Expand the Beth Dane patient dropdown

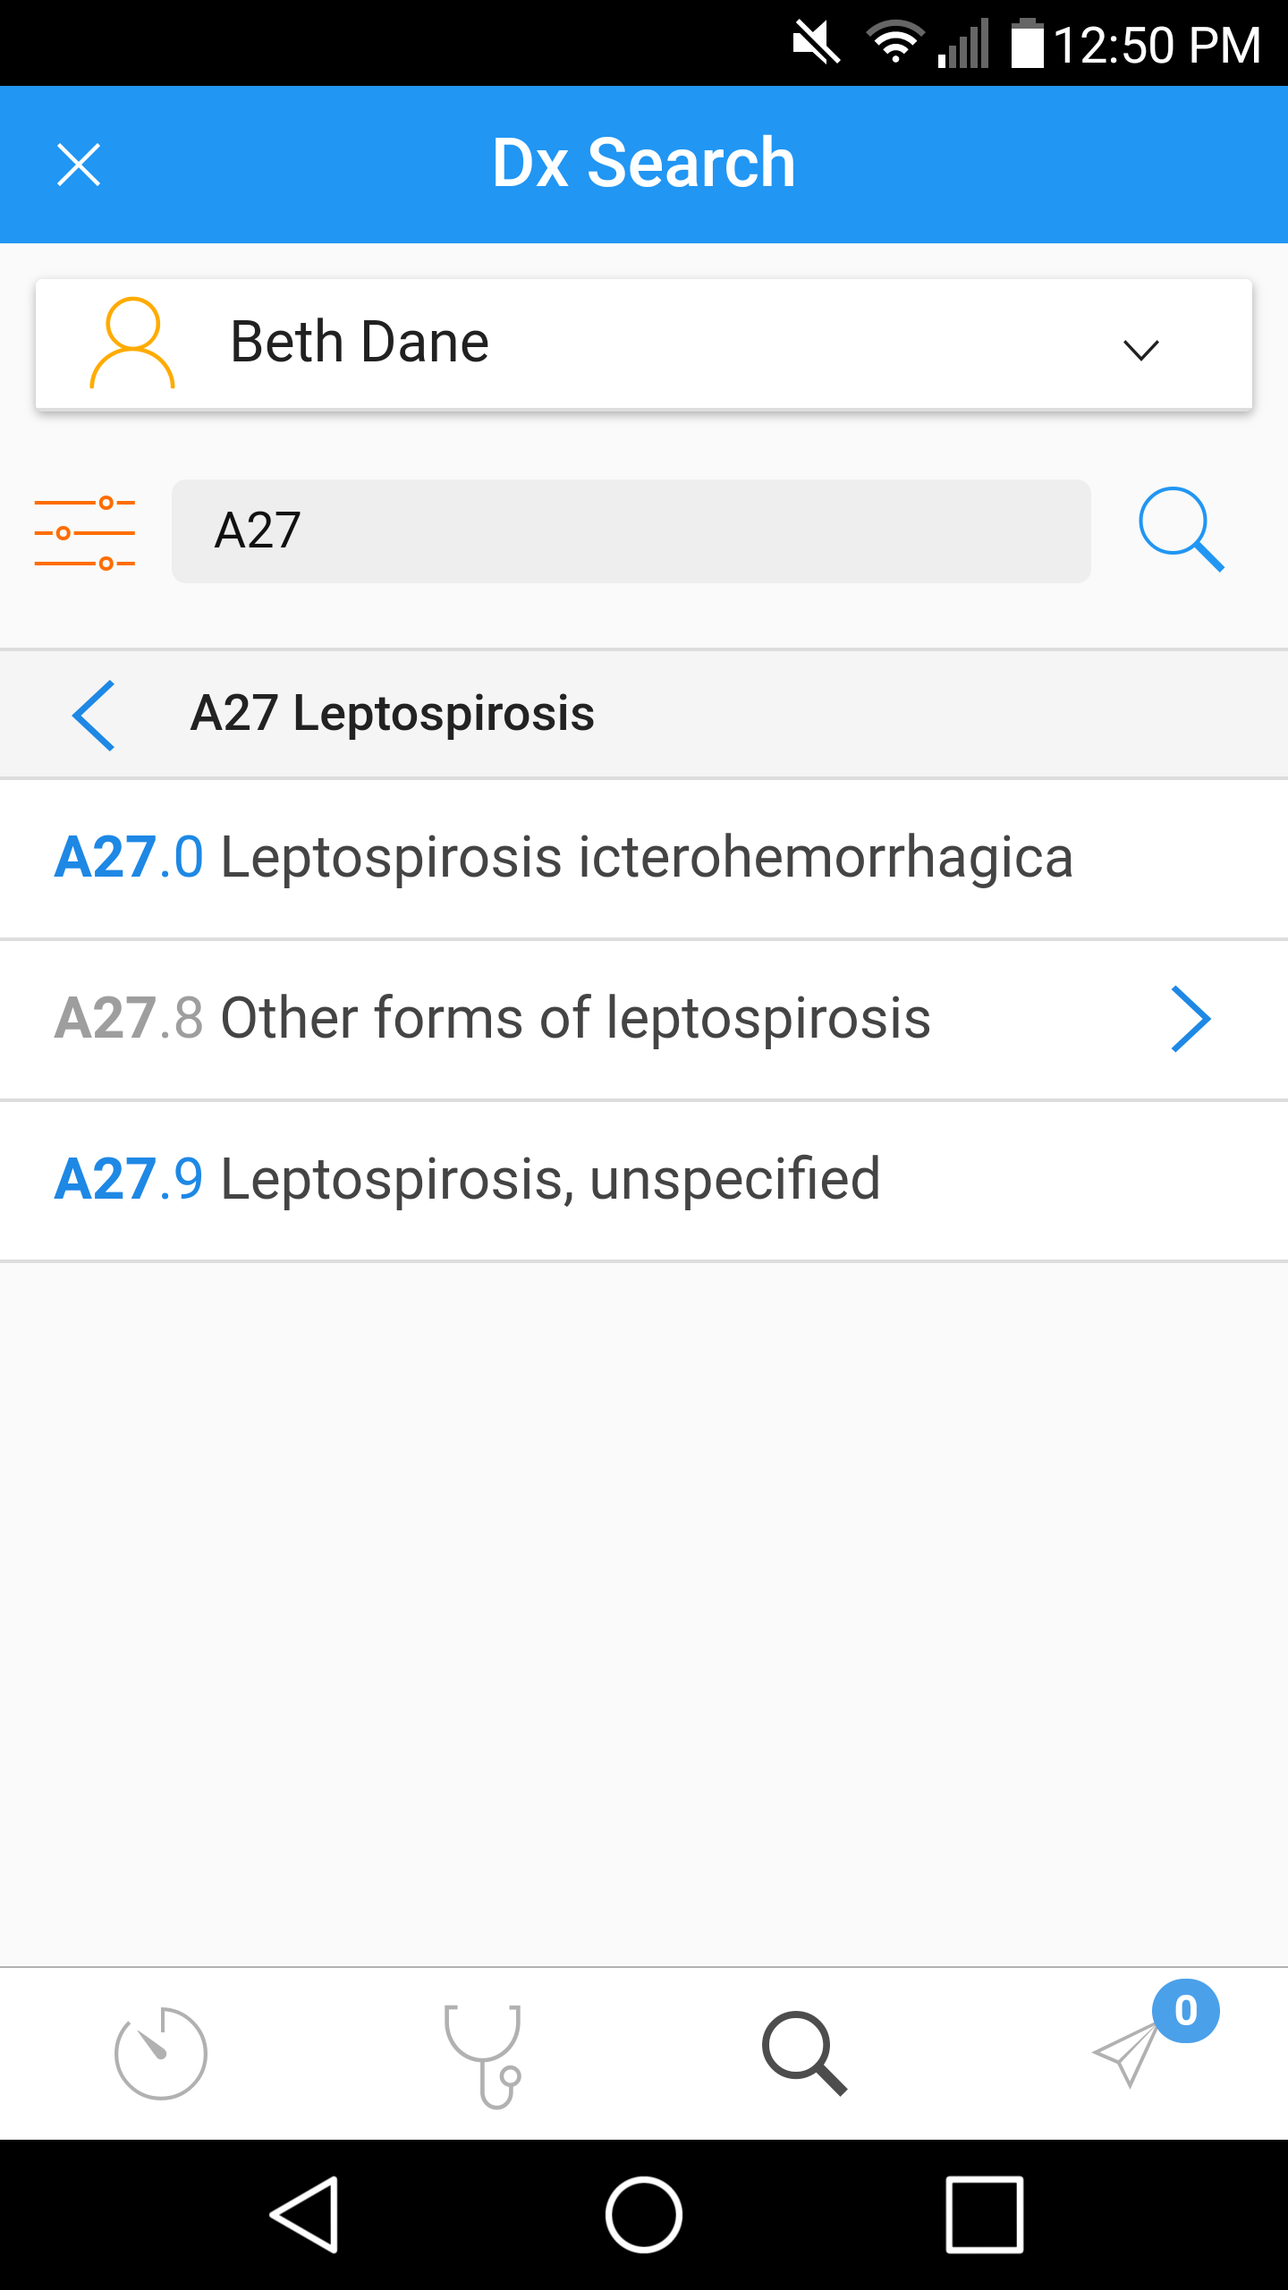(x=1140, y=348)
